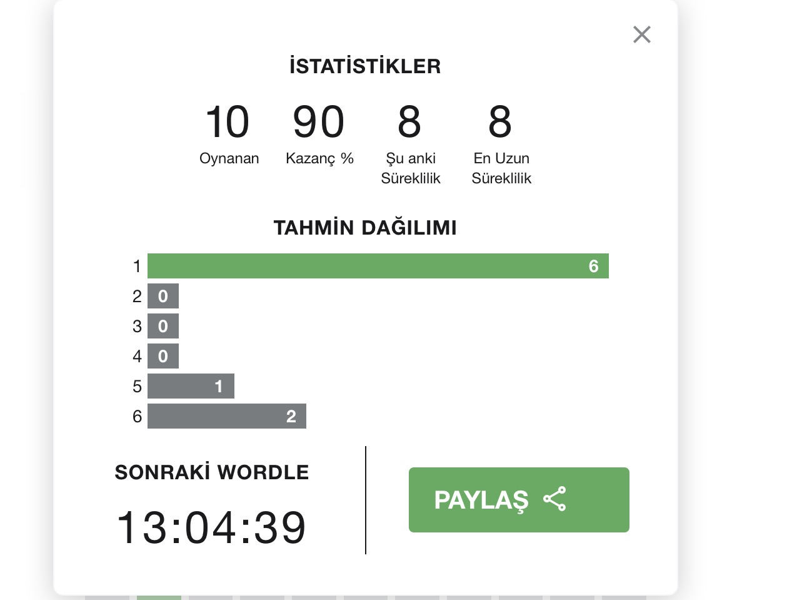Click the Kazanç % value of 90
This screenshot has width=797, height=600.
319,121
